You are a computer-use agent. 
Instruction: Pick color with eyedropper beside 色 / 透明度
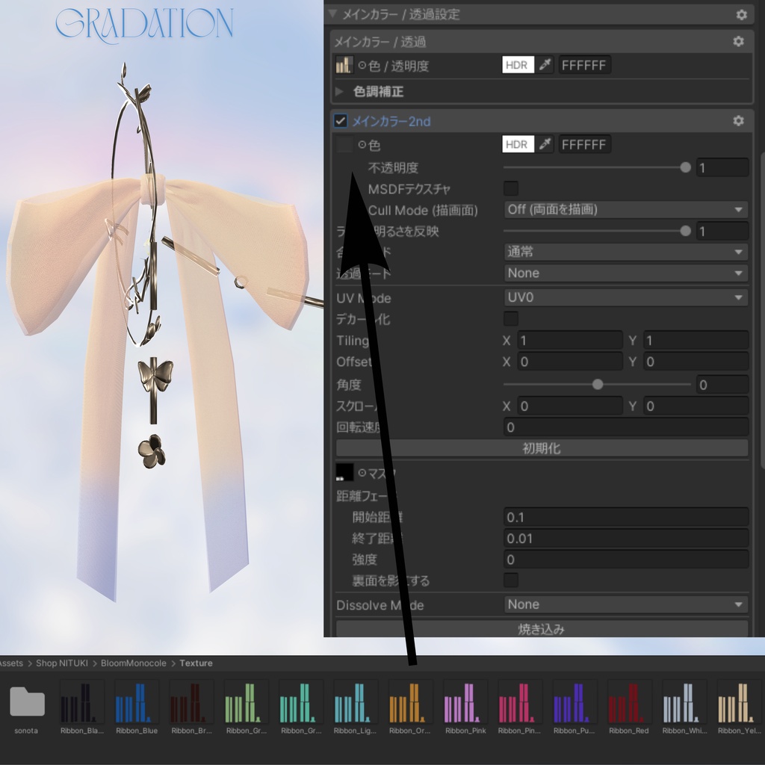545,64
